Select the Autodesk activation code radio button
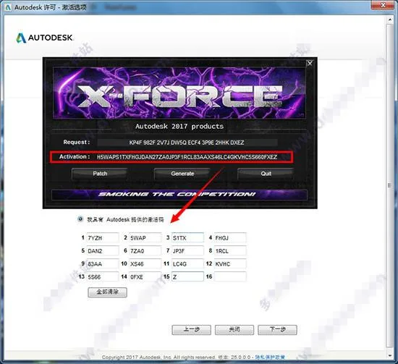Image resolution: width=398 pixels, height=364 pixels. point(80,219)
